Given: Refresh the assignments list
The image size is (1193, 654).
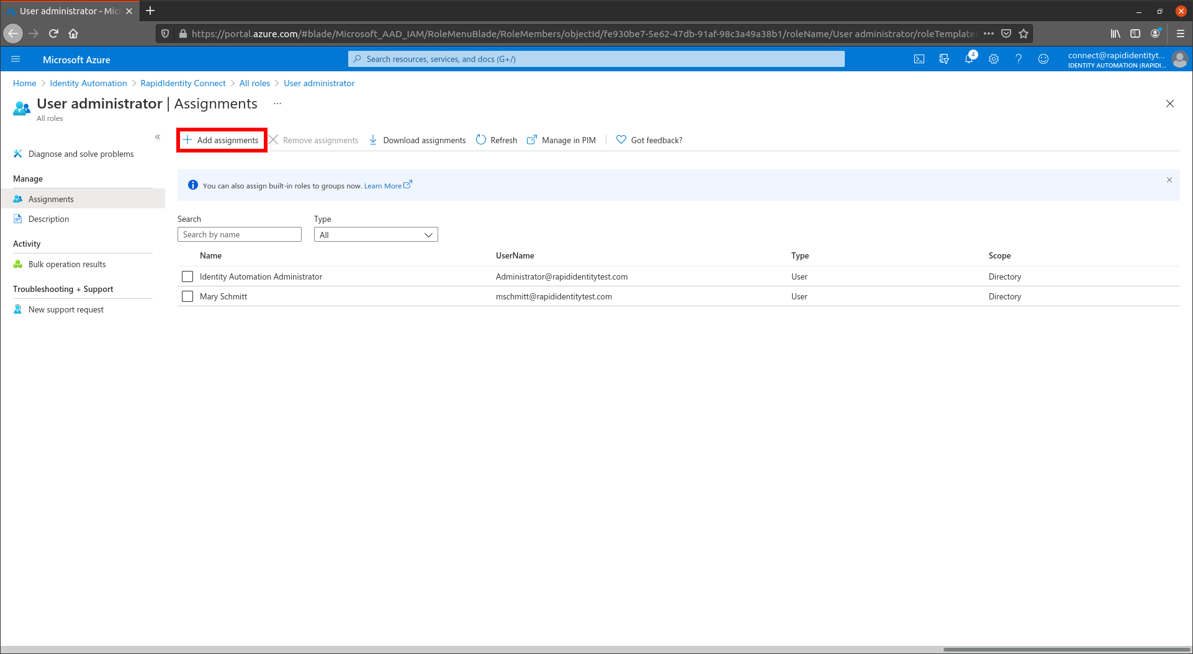Looking at the screenshot, I should point(497,140).
